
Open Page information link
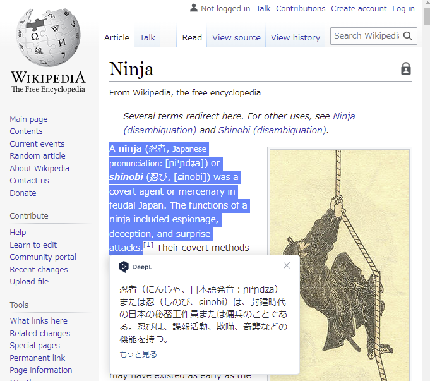(x=41, y=370)
